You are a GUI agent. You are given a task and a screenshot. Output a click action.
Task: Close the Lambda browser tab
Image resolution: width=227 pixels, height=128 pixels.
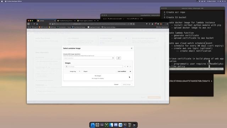tap(55, 21)
